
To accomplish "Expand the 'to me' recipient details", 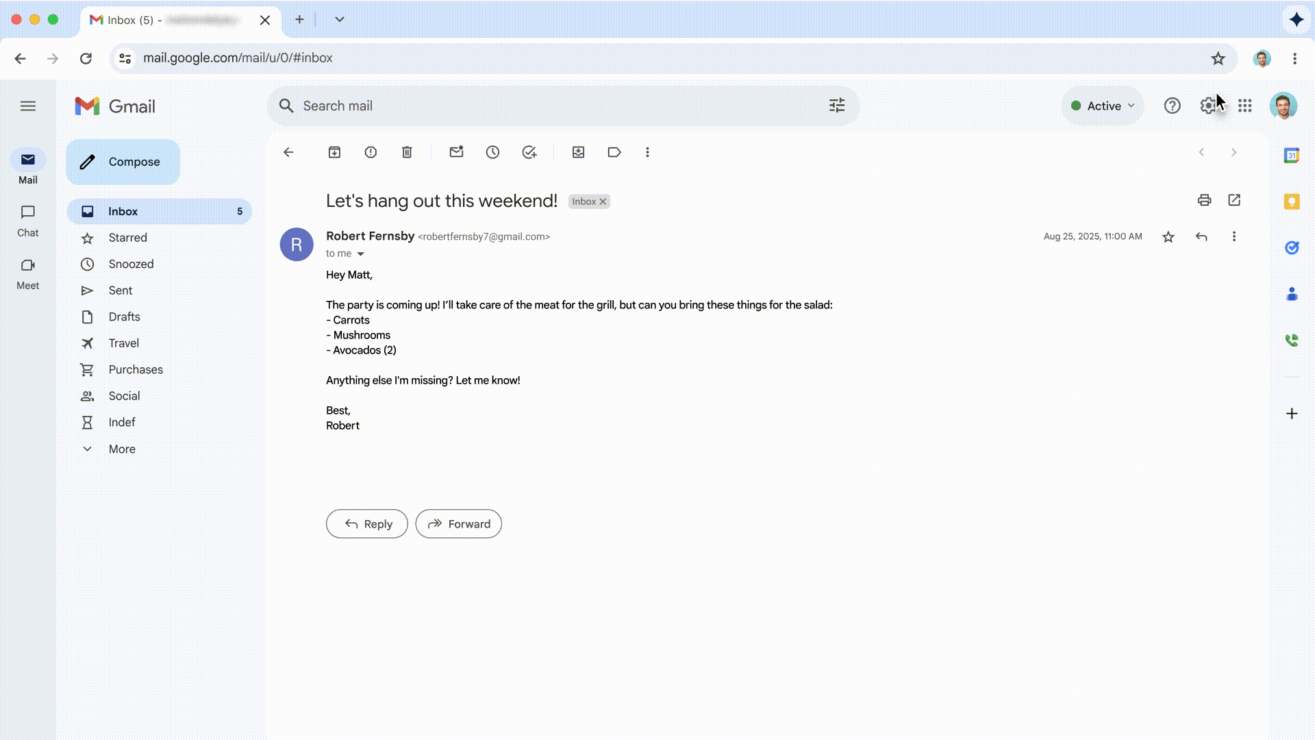I will tap(361, 254).
